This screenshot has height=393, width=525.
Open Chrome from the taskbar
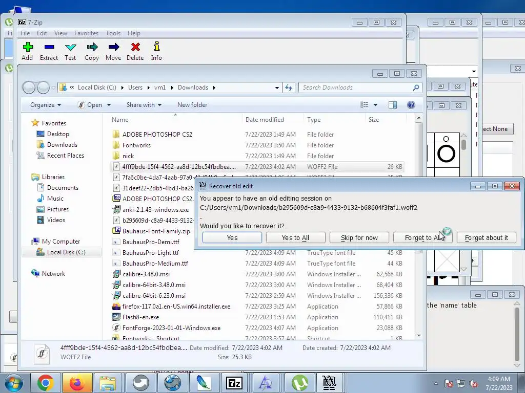pyautogui.click(x=45, y=383)
